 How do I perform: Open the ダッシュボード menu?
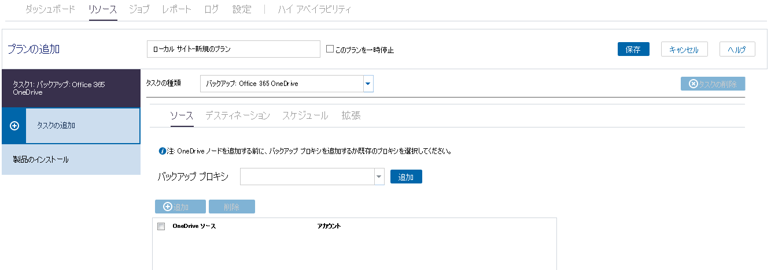pos(50,9)
